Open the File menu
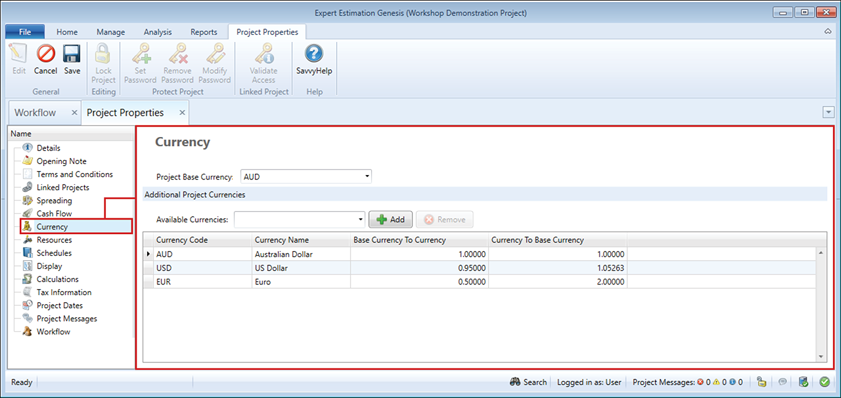The height and width of the screenshot is (398, 841). [x=25, y=32]
